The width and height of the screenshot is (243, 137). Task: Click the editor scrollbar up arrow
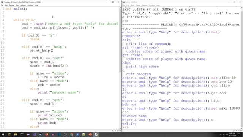point(120,8)
